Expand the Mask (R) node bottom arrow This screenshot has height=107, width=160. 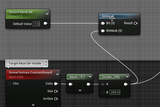(x=80, y=90)
